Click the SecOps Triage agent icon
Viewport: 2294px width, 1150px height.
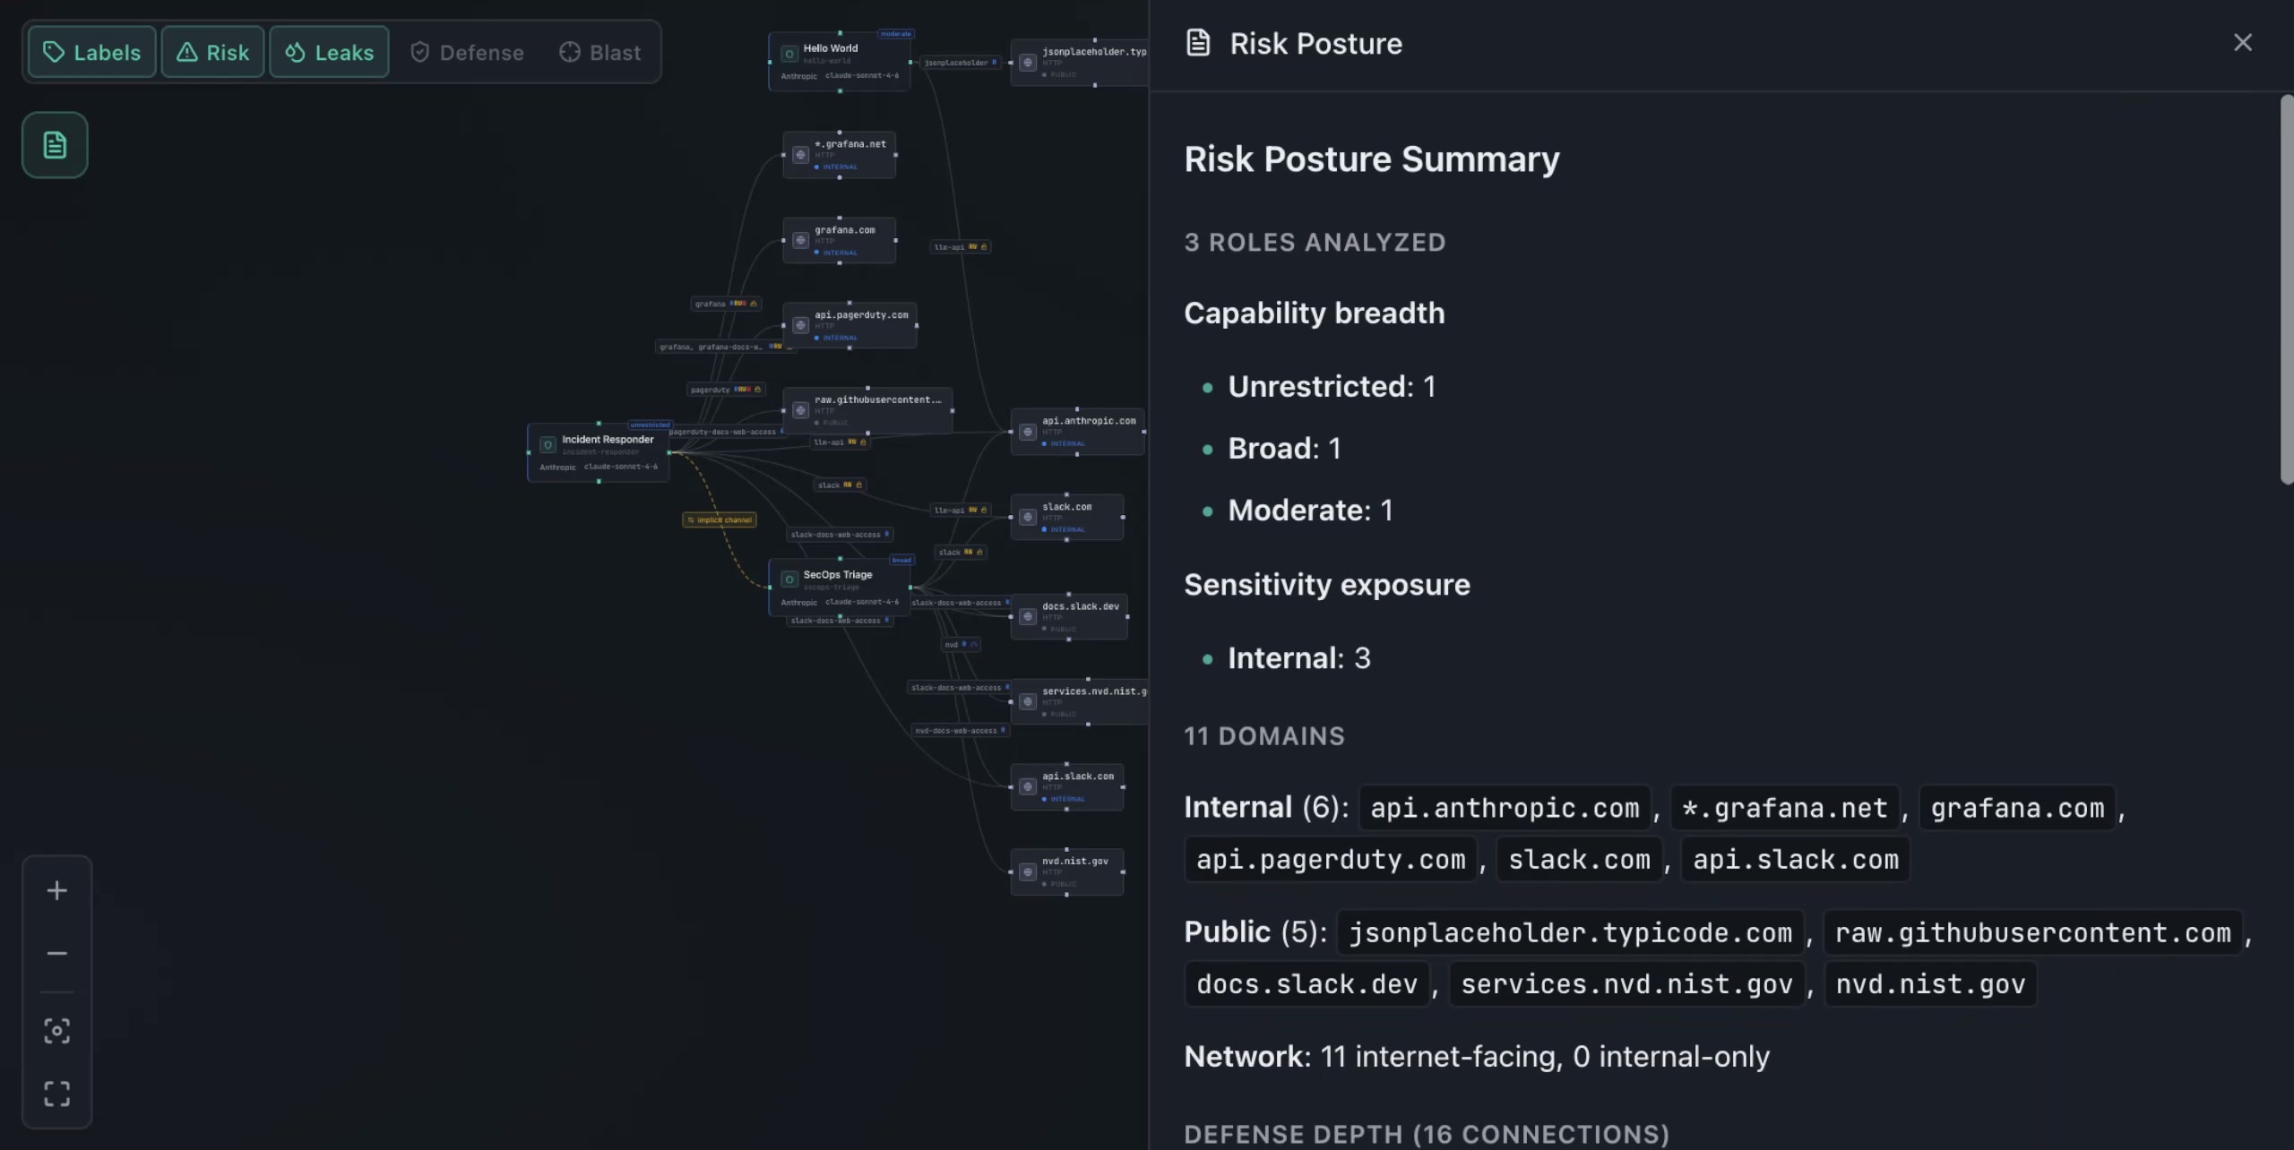789,580
